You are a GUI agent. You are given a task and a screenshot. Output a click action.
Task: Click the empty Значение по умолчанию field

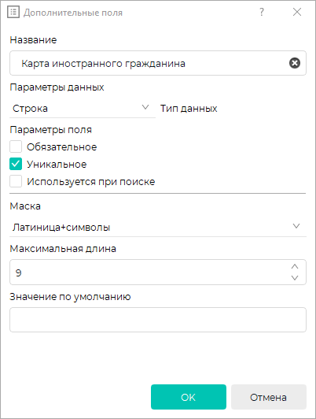158,320
